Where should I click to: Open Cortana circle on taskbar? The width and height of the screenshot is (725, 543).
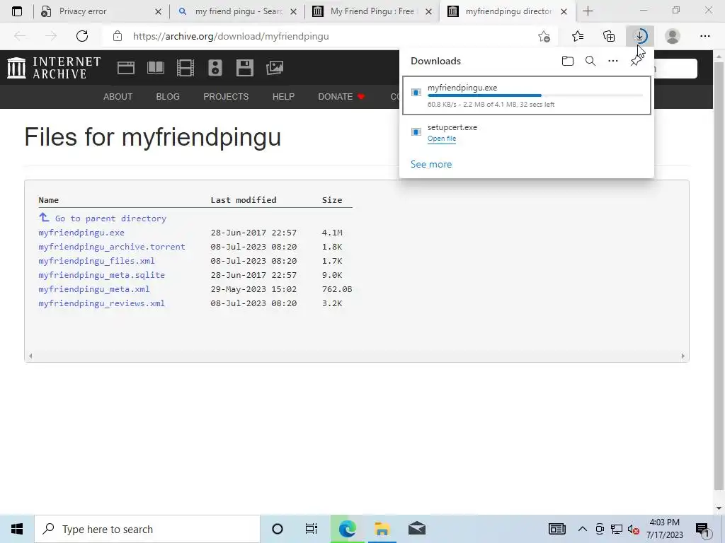pos(278,529)
